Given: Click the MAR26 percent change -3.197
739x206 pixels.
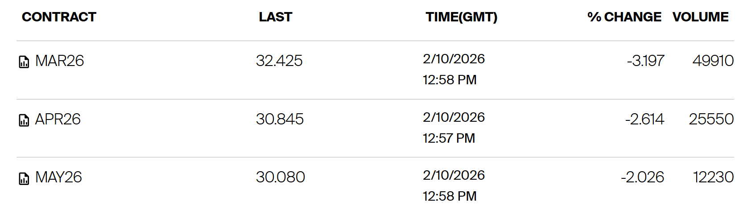Looking at the screenshot, I should 645,61.
